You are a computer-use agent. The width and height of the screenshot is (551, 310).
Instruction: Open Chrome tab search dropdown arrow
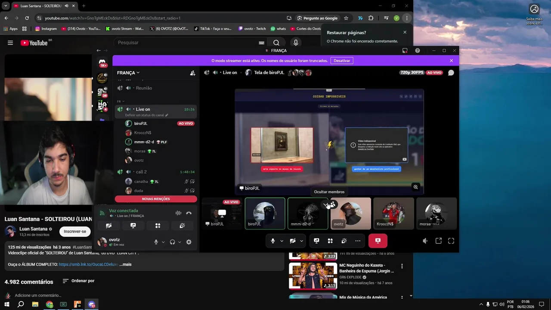click(x=6, y=6)
